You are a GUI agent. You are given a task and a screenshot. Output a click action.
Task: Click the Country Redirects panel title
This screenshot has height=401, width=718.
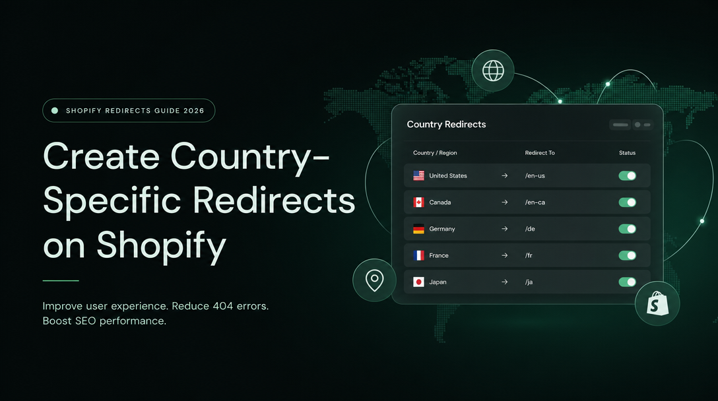click(446, 125)
